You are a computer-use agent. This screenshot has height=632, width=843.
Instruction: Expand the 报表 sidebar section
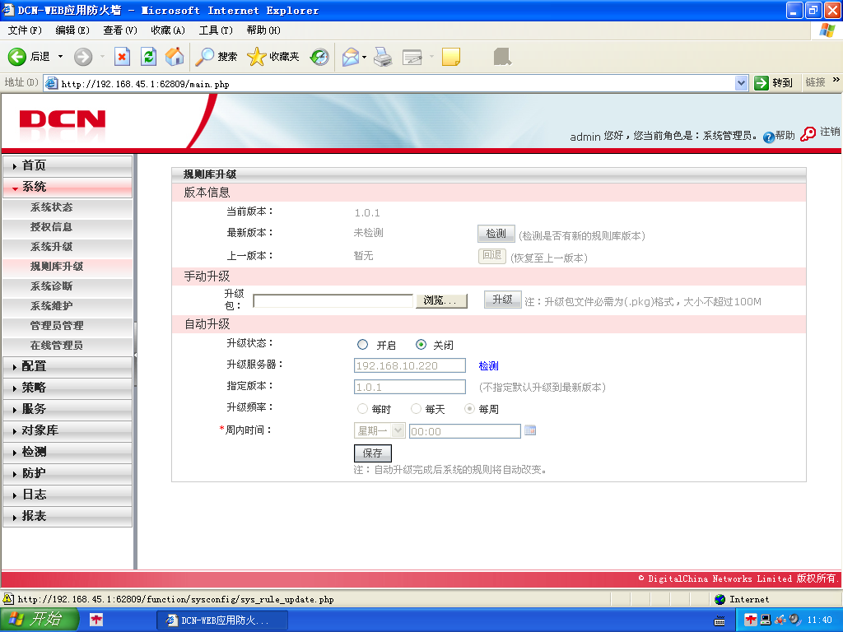(68, 516)
